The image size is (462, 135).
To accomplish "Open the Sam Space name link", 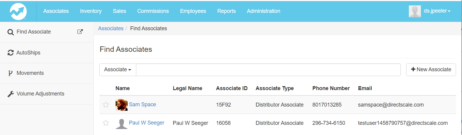I will coord(142,104).
